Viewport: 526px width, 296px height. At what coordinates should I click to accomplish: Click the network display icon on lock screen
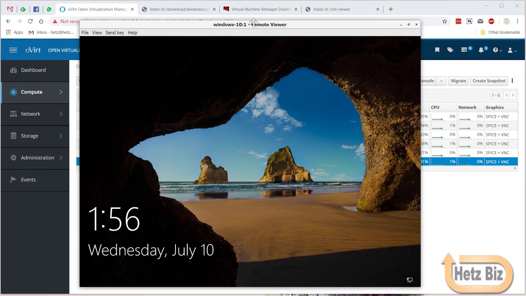click(409, 280)
